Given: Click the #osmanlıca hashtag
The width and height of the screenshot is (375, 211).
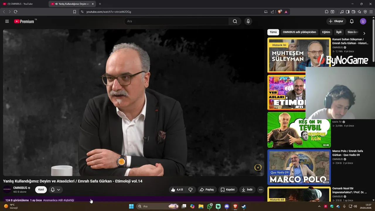Looking at the screenshot, I should pos(50,200).
